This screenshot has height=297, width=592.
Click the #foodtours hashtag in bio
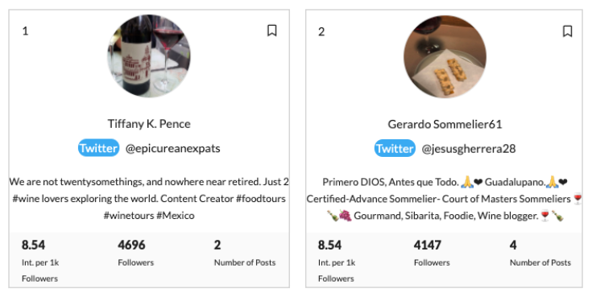[261, 199]
